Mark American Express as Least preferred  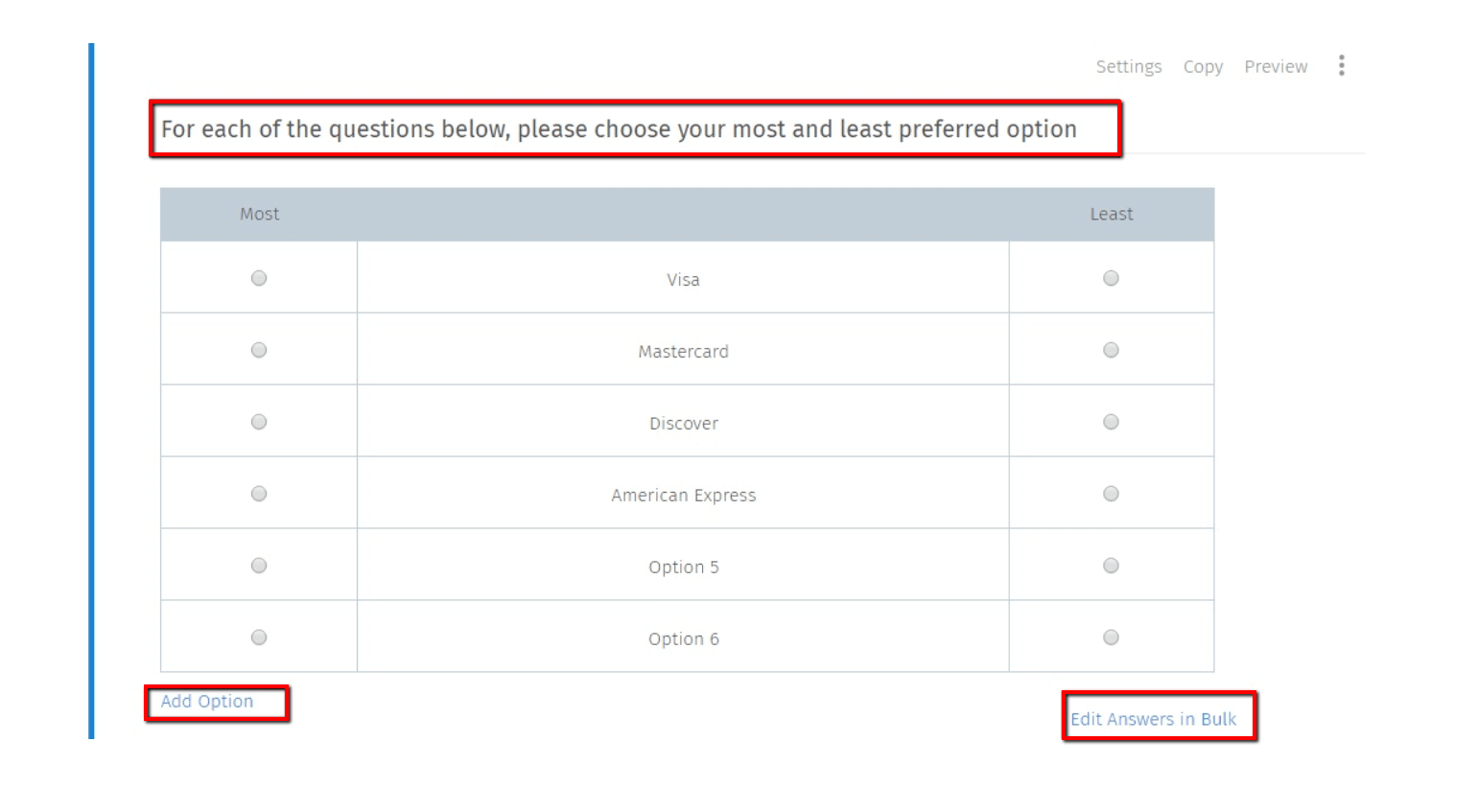[1111, 494]
